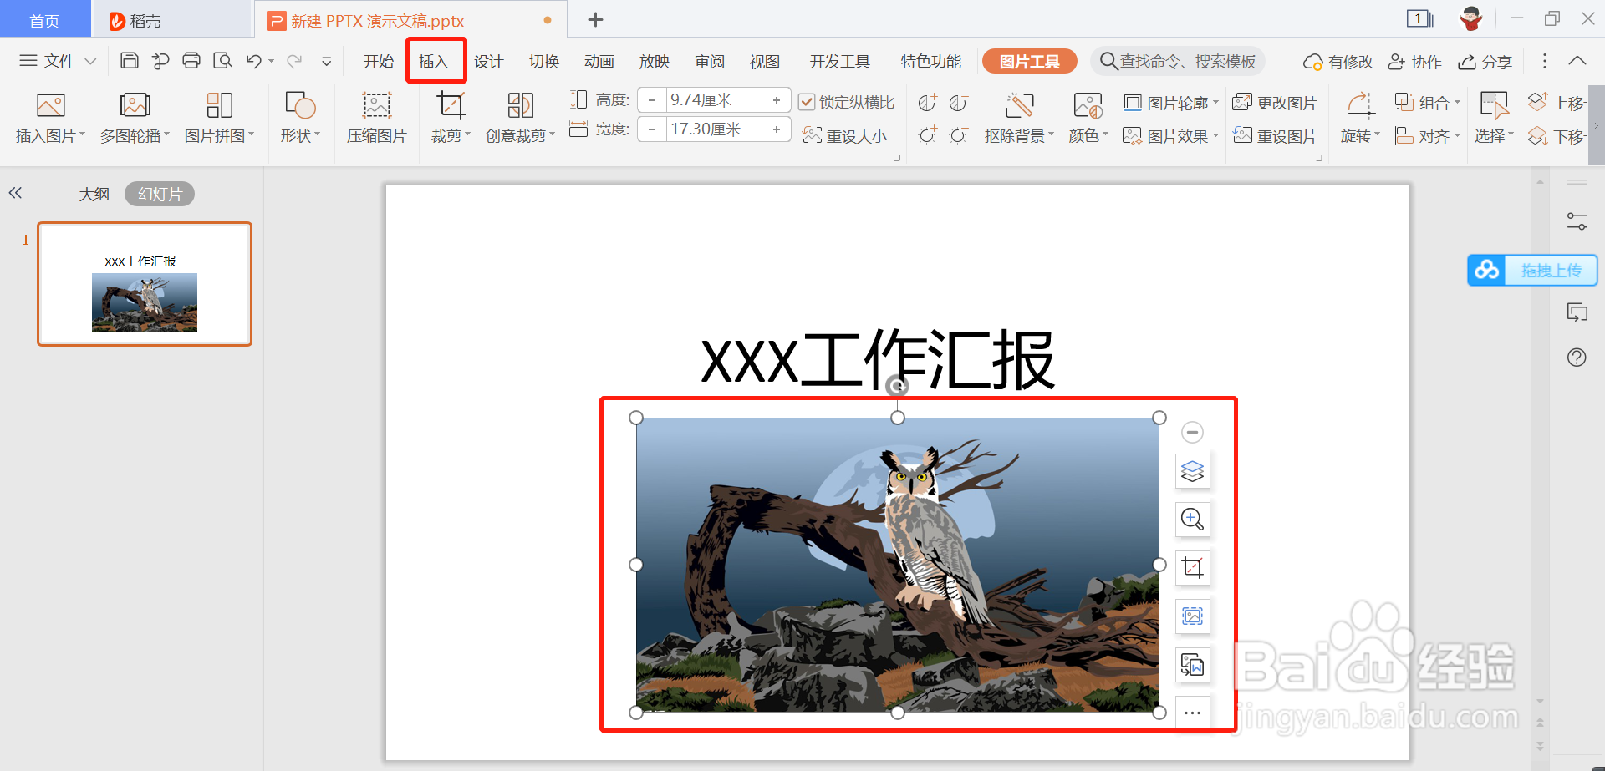
Task: Open the undo history dropdown arrow
Action: pos(272,61)
